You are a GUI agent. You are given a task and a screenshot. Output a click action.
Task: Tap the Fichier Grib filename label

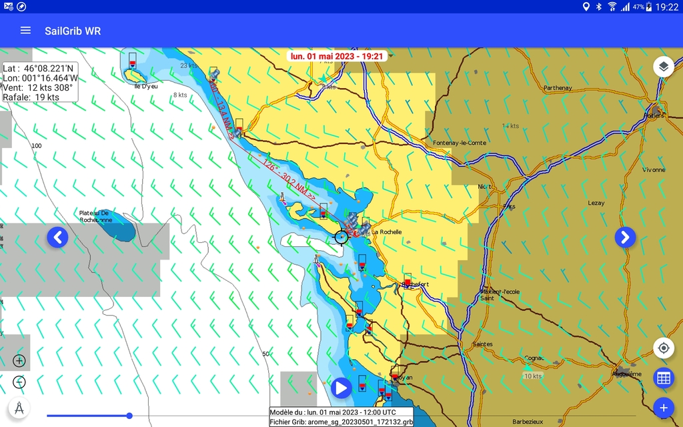[x=341, y=422]
